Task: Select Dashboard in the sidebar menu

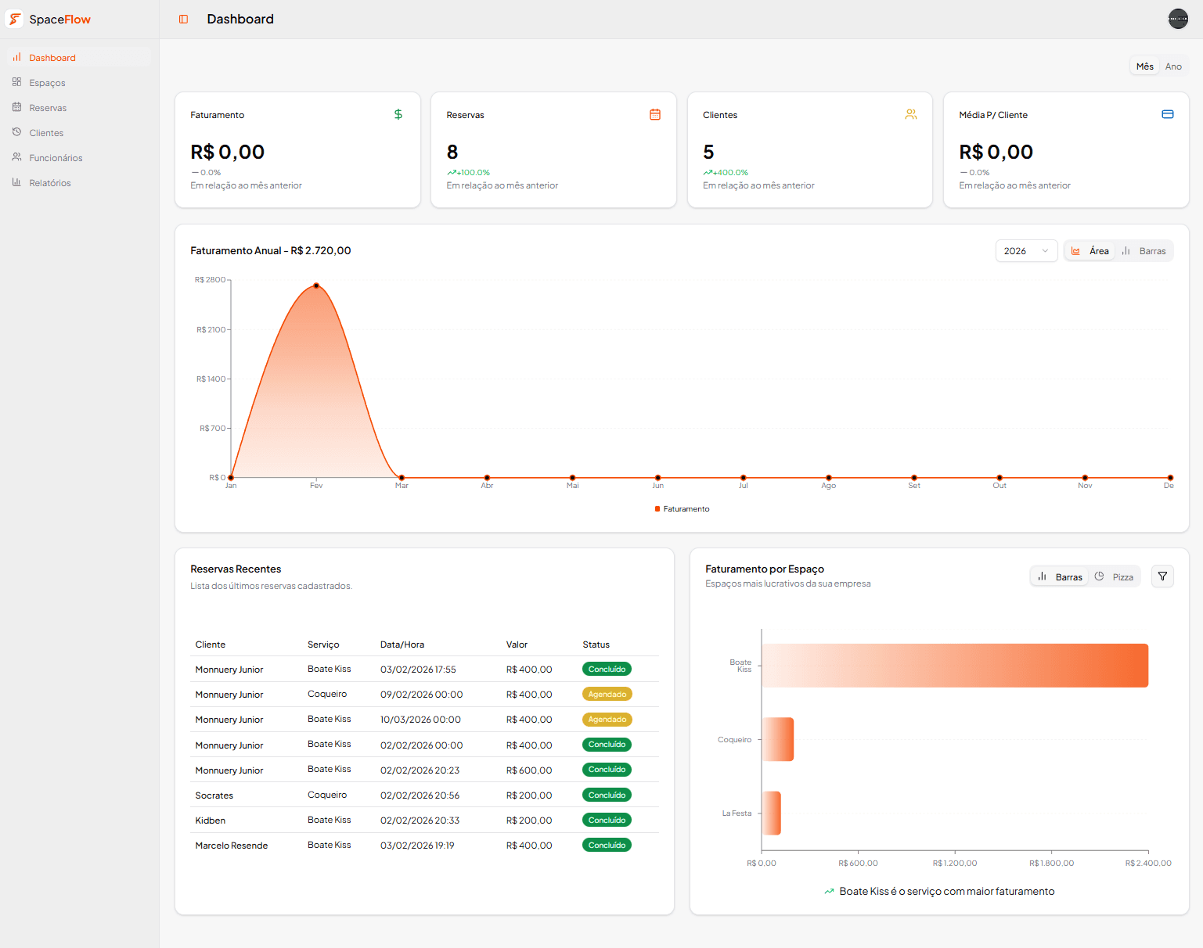Action: pos(53,57)
